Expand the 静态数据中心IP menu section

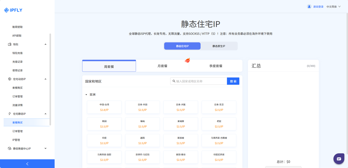[45, 149]
